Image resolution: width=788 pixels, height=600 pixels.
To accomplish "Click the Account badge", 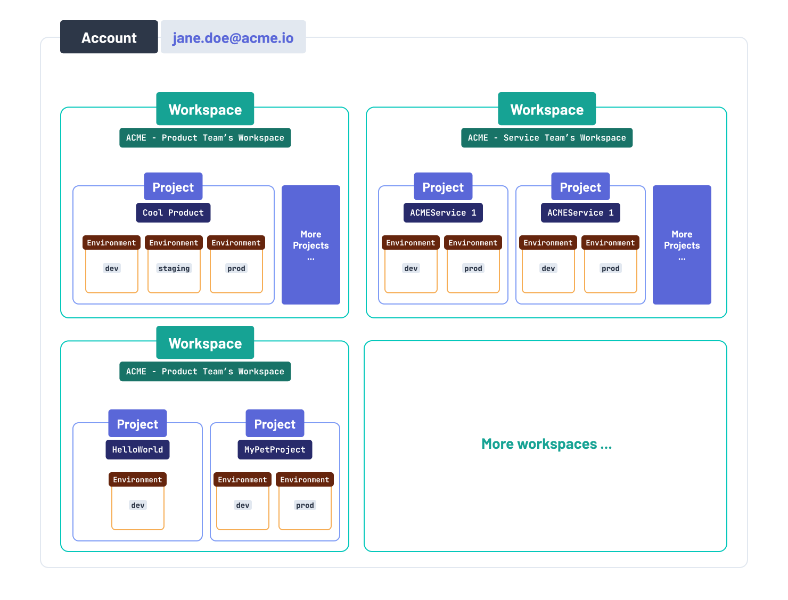I will pos(109,37).
